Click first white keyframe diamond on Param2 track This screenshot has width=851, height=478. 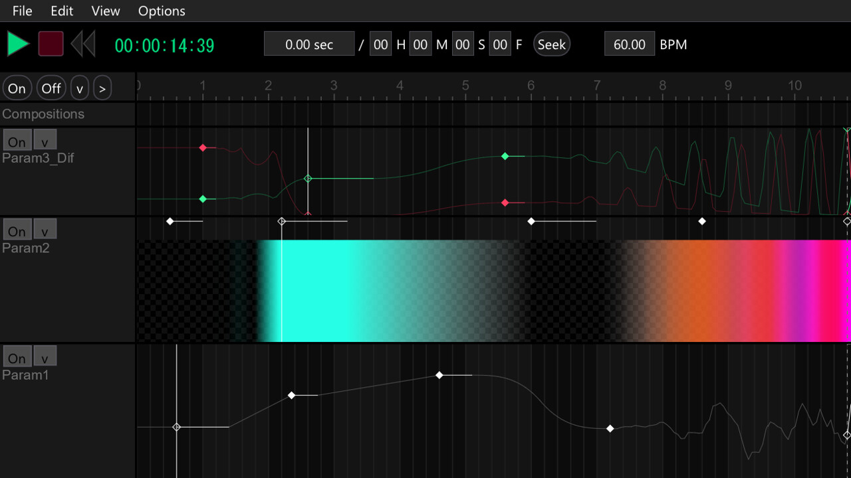pyautogui.click(x=170, y=221)
